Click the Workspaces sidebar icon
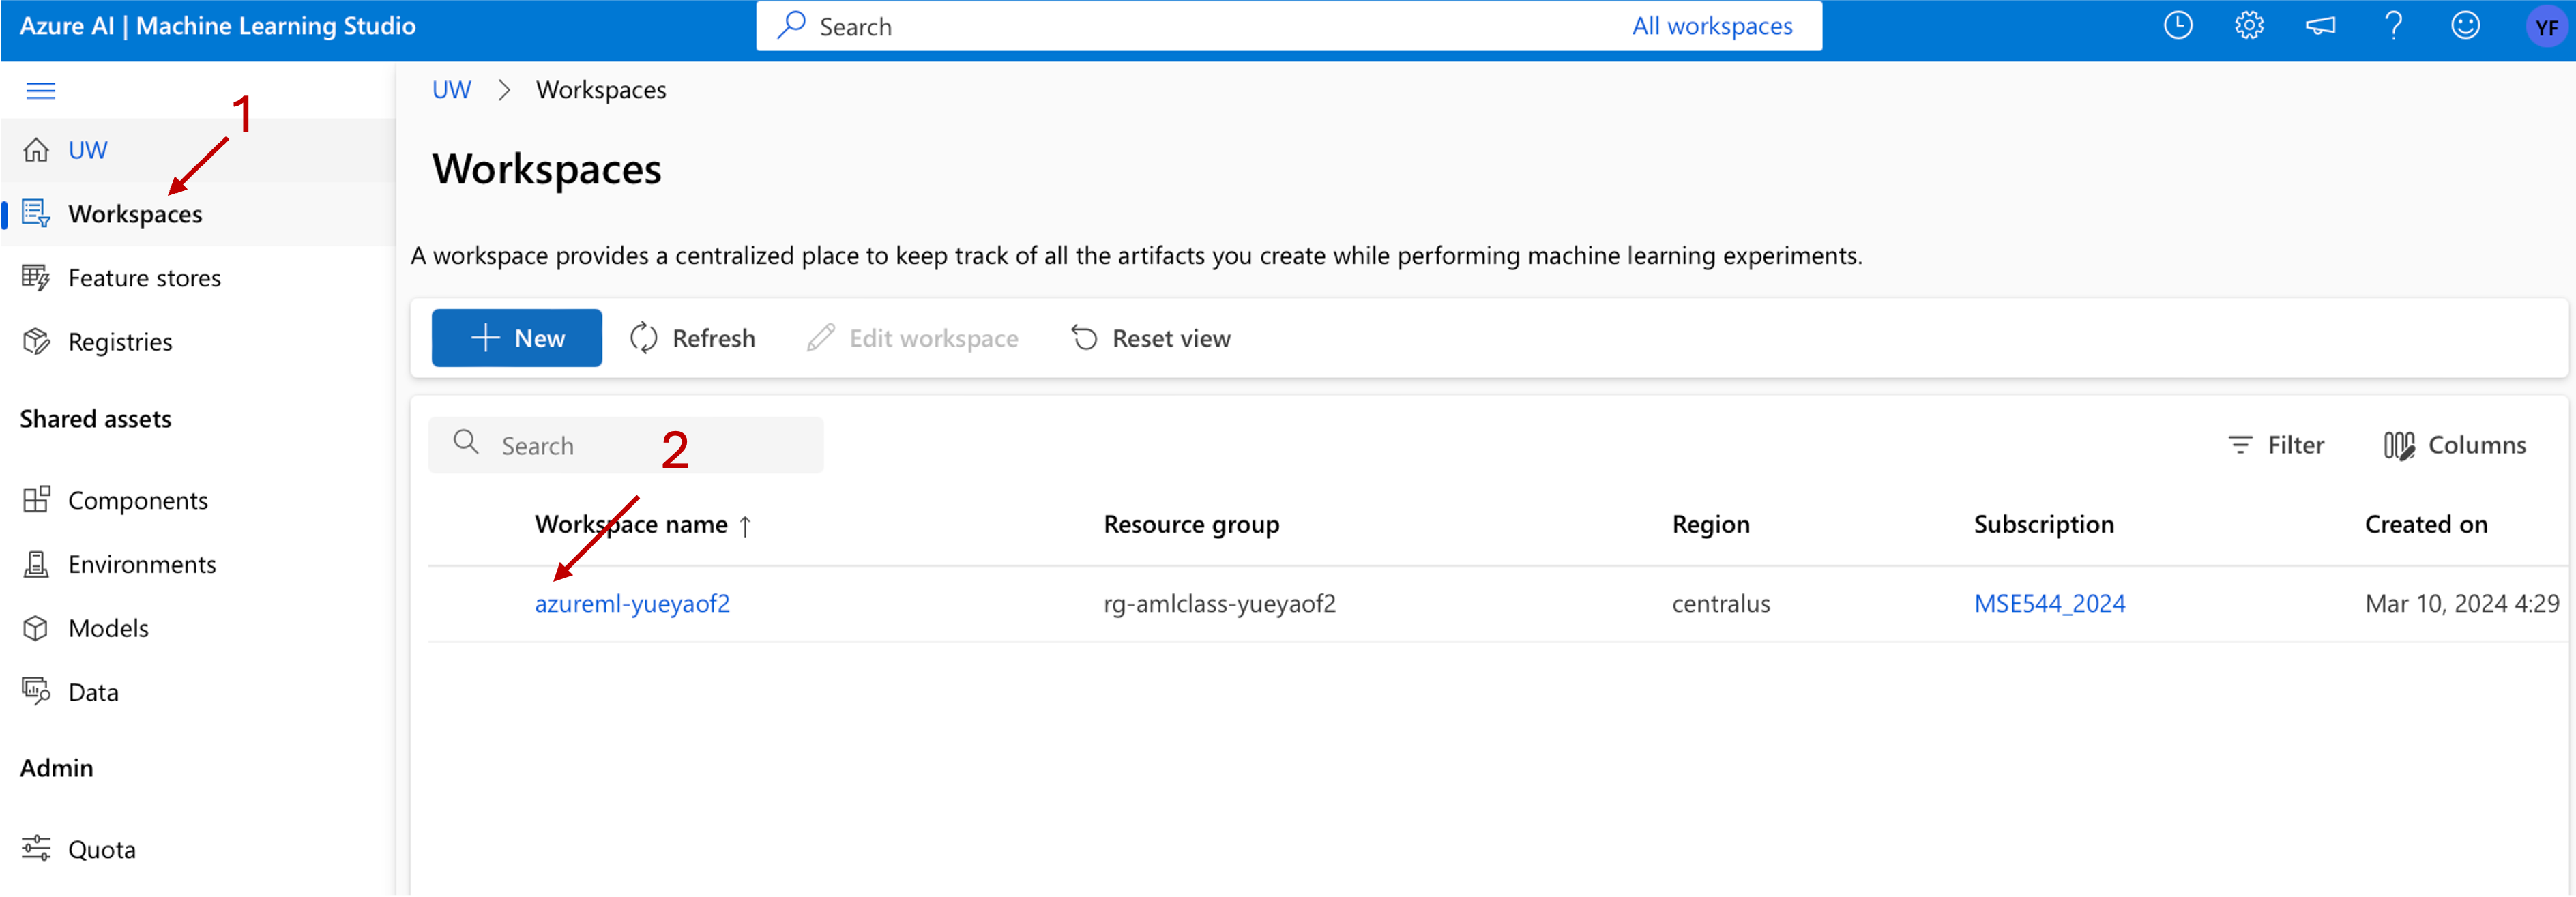The height and width of the screenshot is (897, 2576). [36, 213]
